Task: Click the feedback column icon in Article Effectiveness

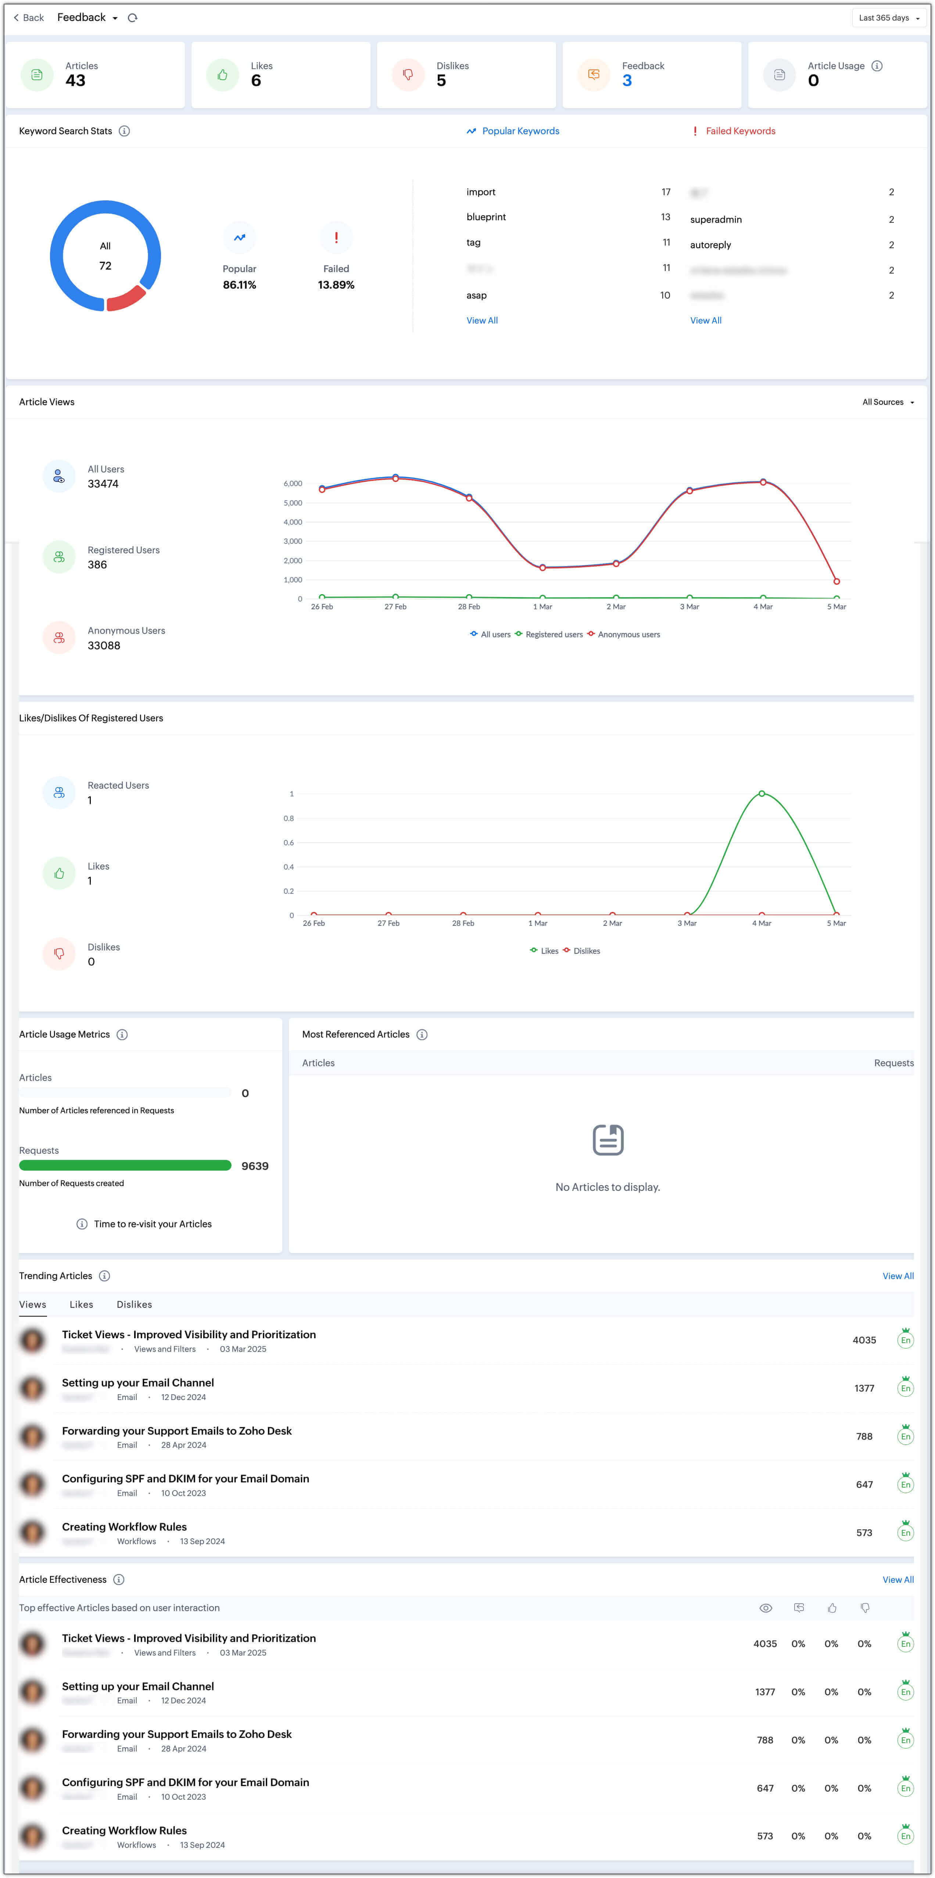Action: 799,1607
